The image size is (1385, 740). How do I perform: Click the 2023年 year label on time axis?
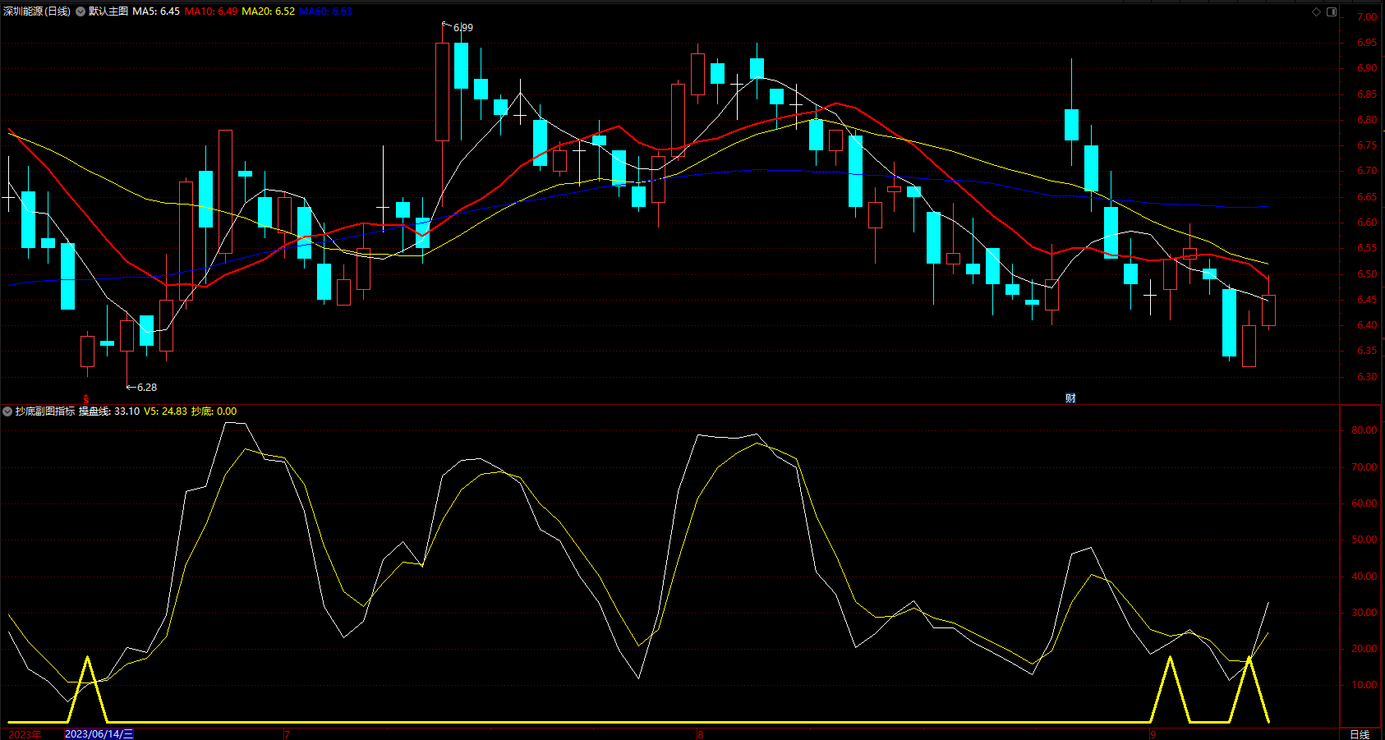point(25,734)
